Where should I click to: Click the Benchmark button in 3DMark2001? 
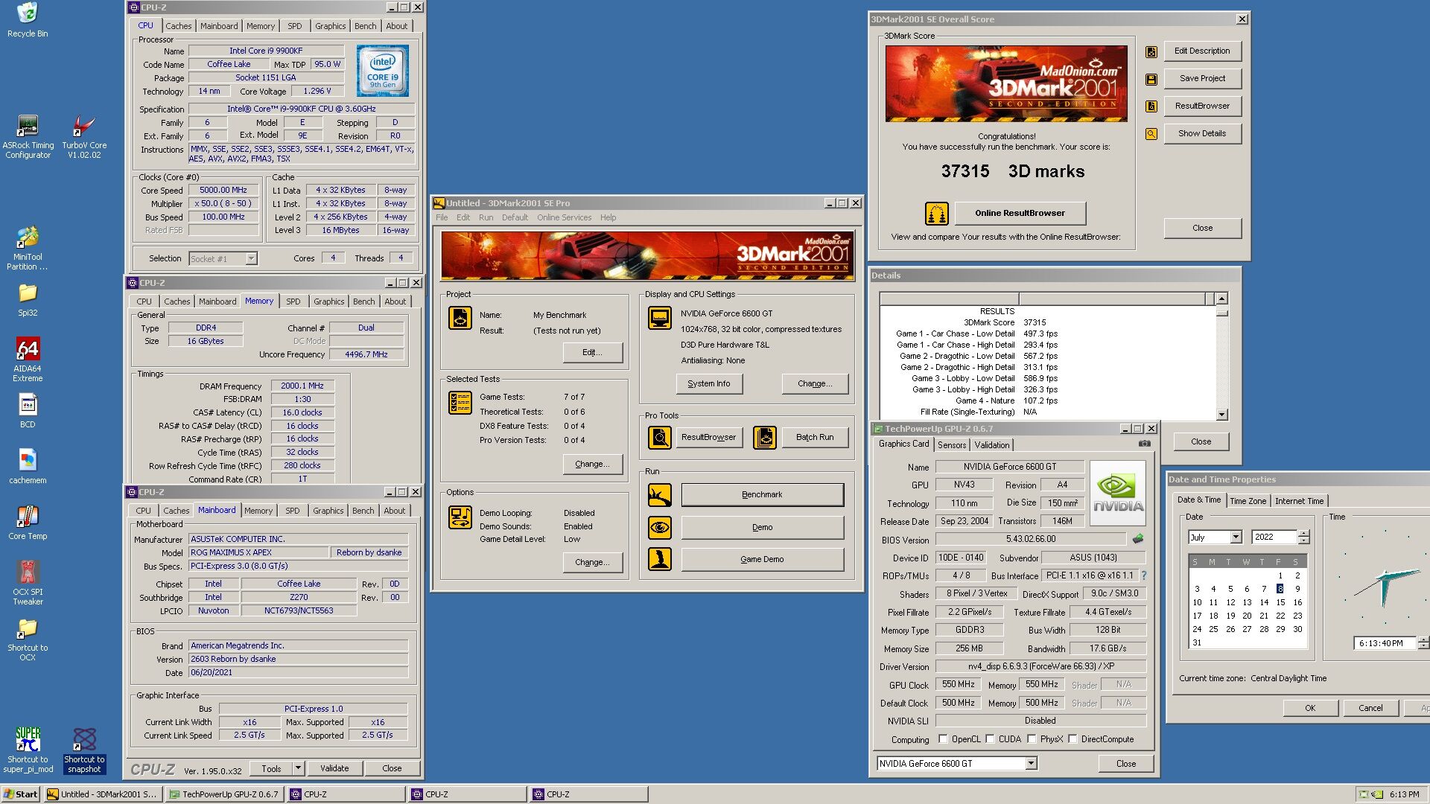(762, 494)
